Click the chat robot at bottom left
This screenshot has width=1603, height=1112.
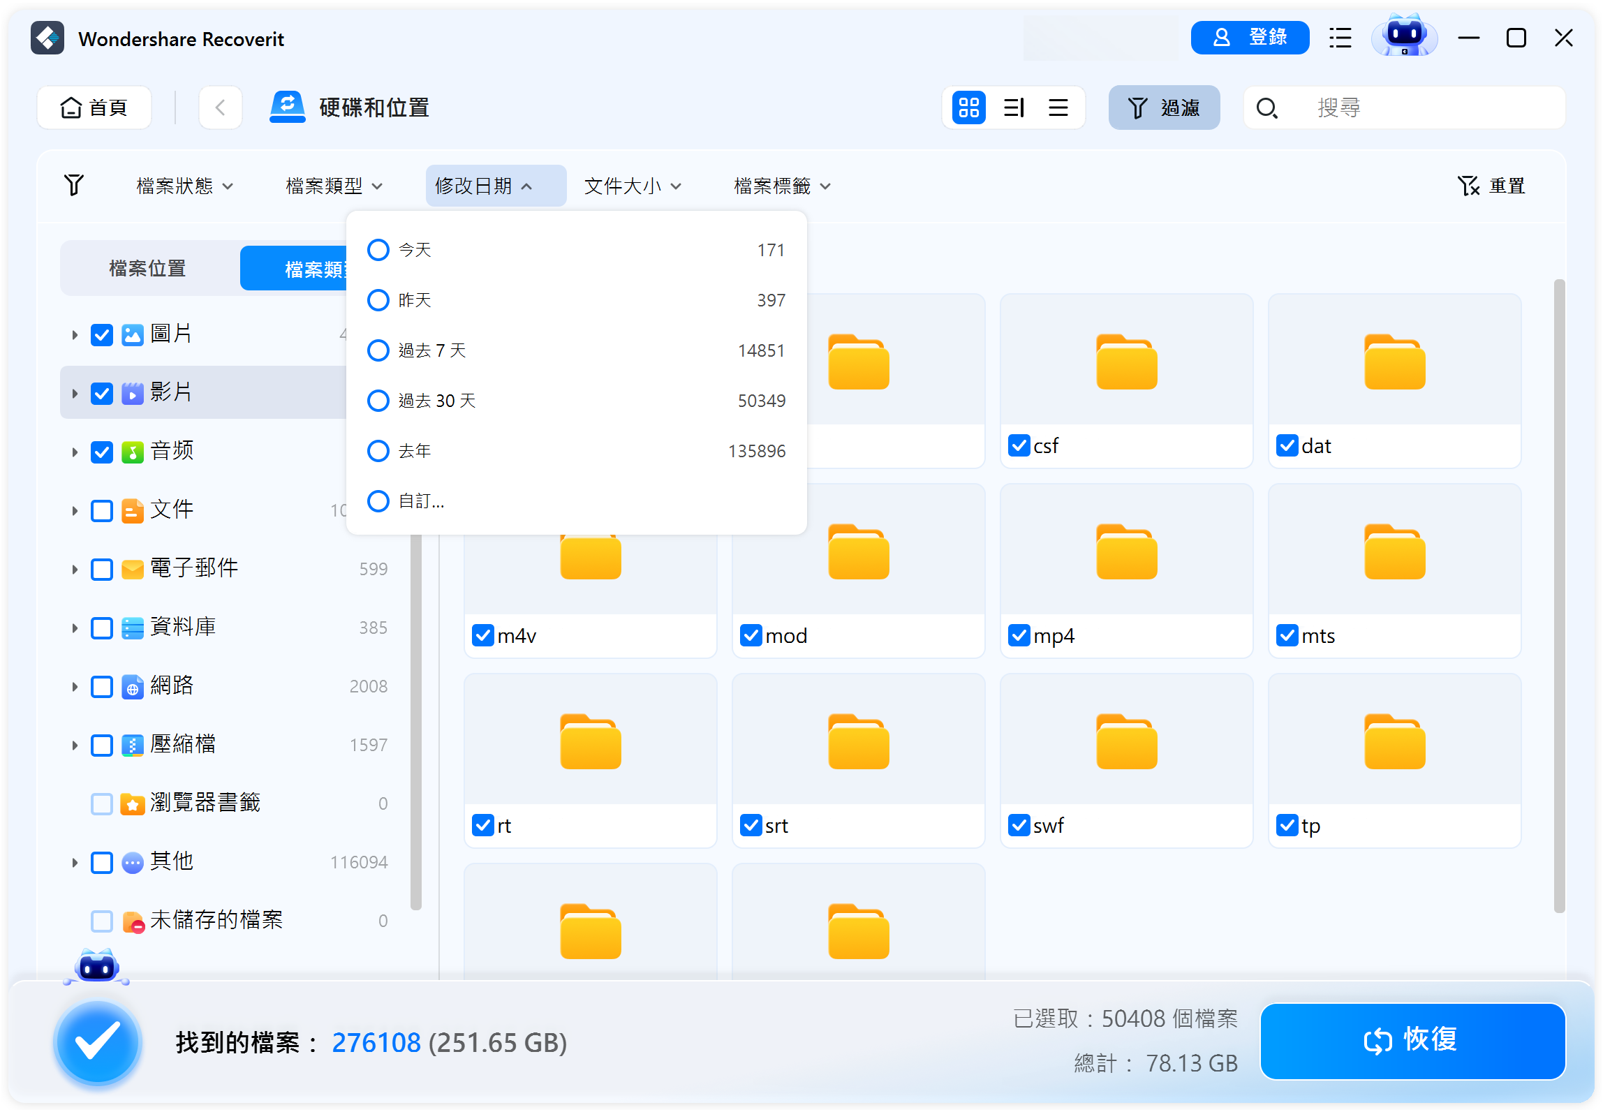click(x=96, y=966)
